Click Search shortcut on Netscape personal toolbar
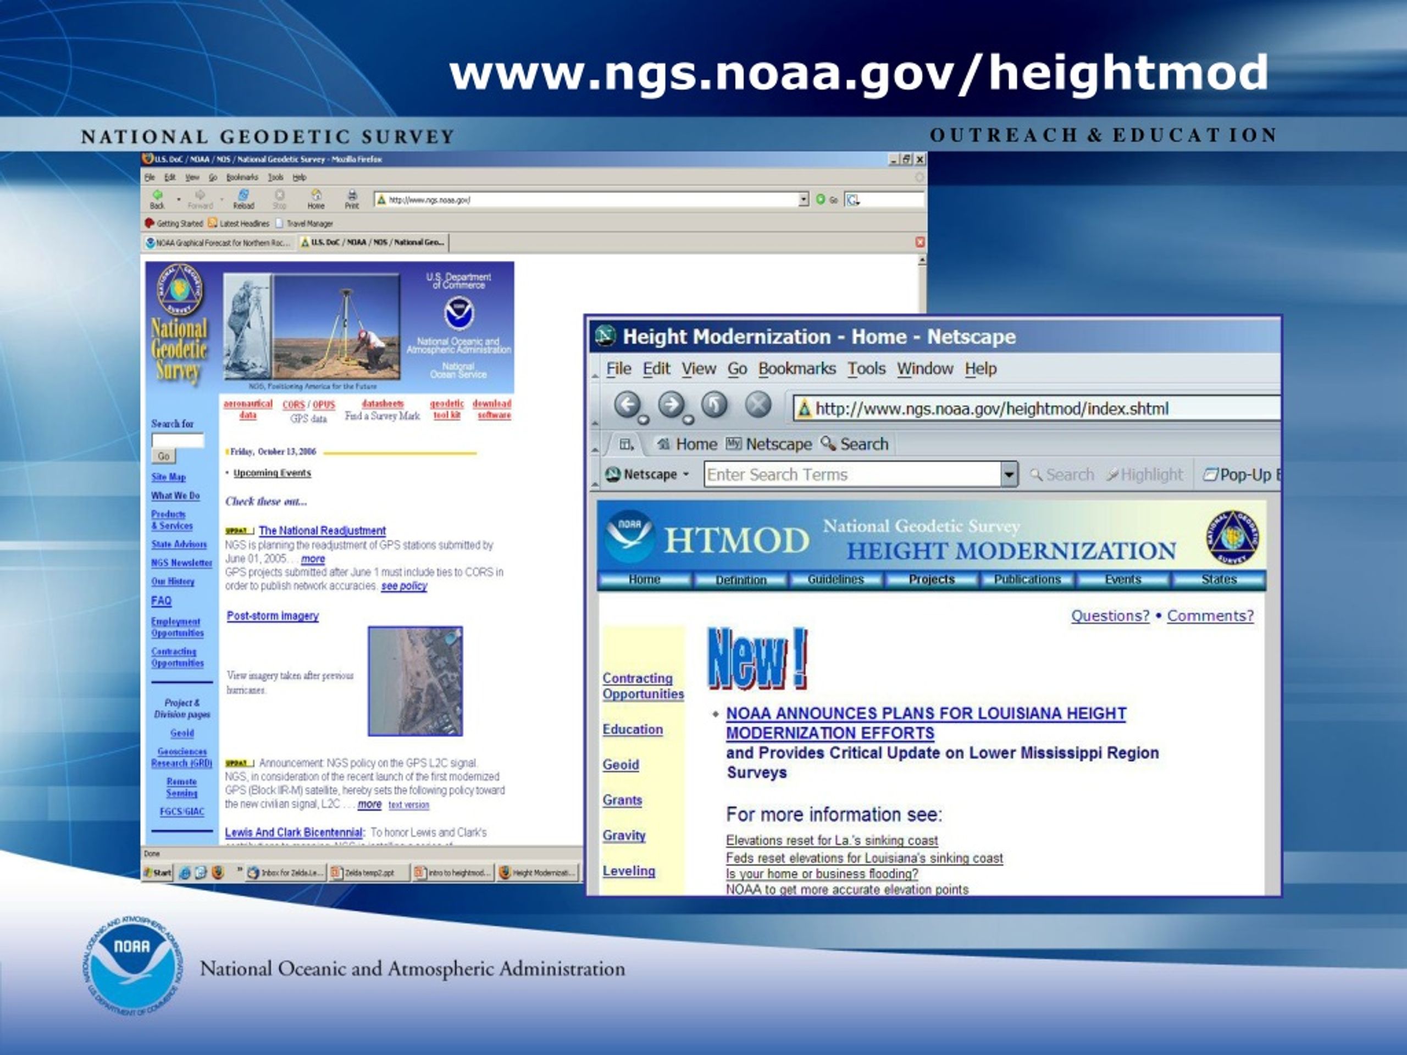The image size is (1407, 1055). pos(854,444)
